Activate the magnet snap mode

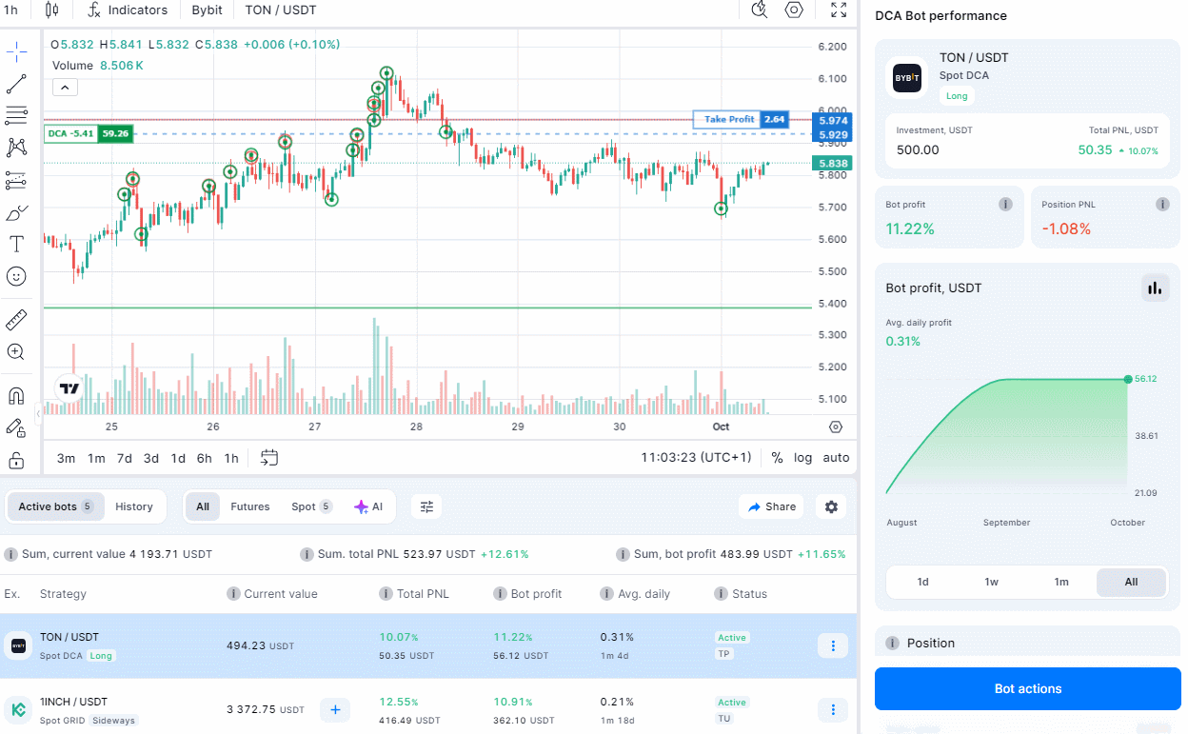tap(16, 395)
